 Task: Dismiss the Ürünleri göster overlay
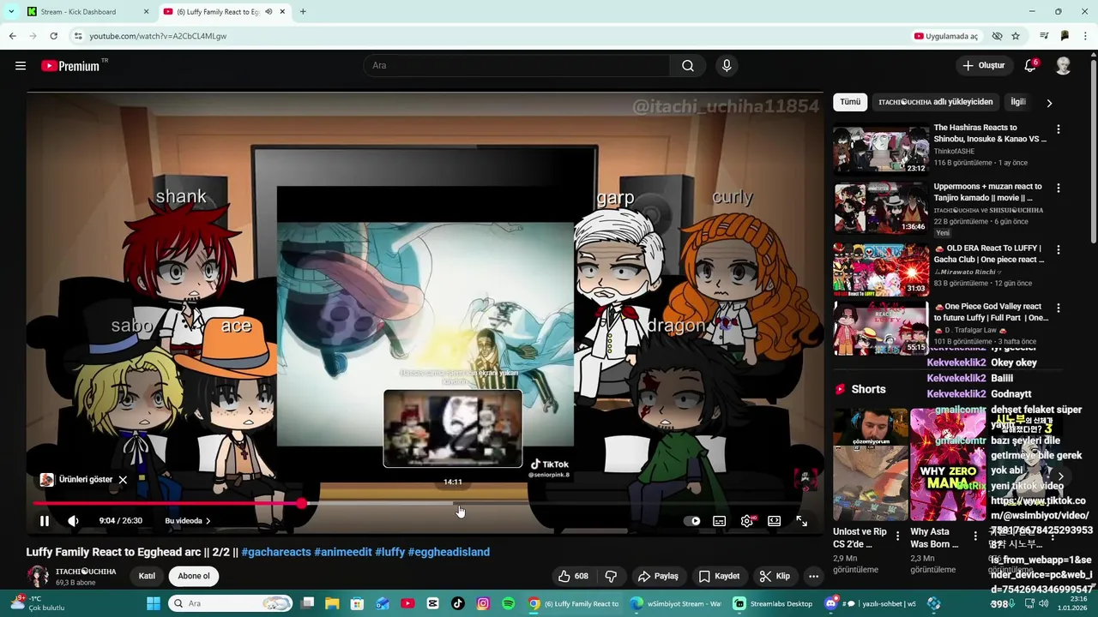coord(123,480)
